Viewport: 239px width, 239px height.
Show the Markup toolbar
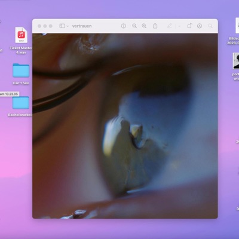pos(200,26)
